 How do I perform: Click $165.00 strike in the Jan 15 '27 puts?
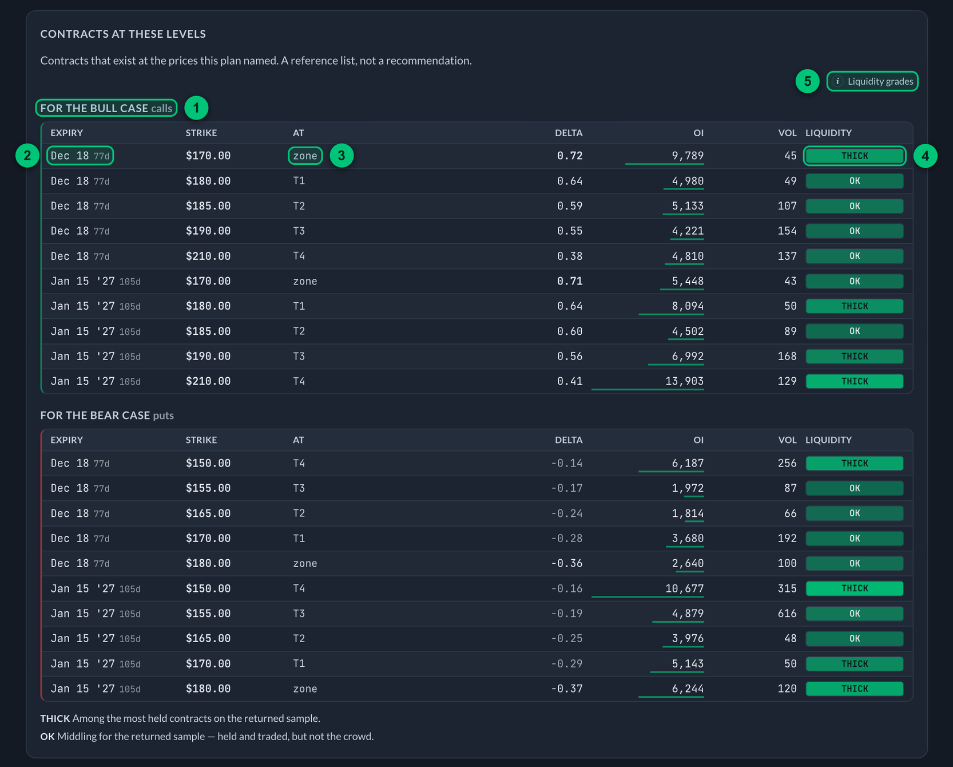point(208,639)
